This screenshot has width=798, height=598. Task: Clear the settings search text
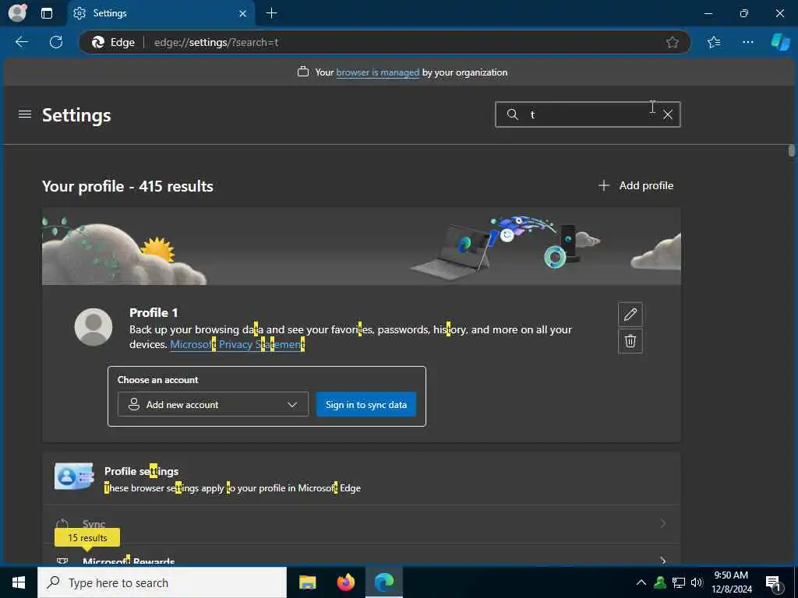668,115
